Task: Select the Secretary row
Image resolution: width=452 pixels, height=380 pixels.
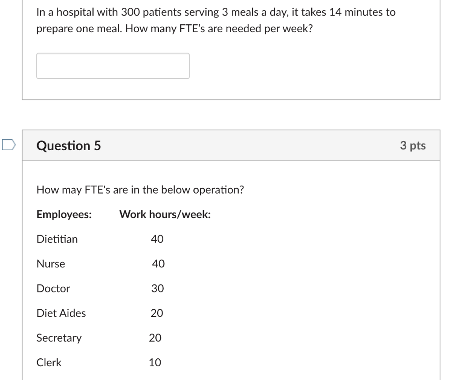Action: [x=59, y=338]
